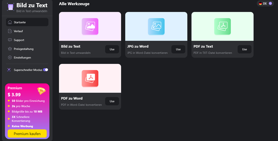Click the Bild zu Text card image icon
The image size is (278, 141).
point(90,26)
